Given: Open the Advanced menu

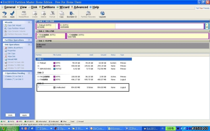Looking at the screenshot, I should [79, 7].
